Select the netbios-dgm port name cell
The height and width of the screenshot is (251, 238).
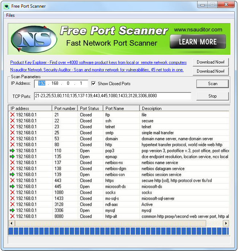pos(116,168)
